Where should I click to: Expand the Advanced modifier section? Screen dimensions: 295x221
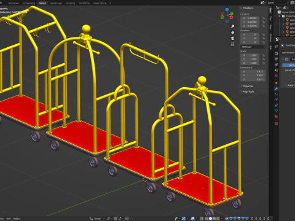pyautogui.click(x=290, y=85)
